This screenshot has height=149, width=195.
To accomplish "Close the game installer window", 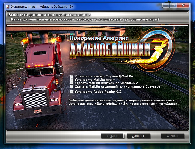I will coord(184,5).
